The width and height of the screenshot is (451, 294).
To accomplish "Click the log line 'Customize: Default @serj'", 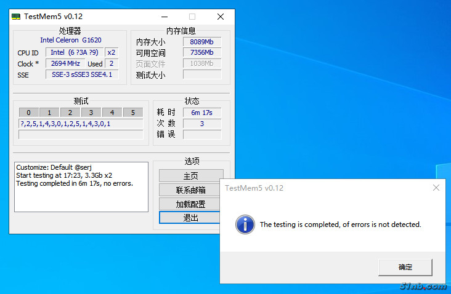I will (54, 167).
